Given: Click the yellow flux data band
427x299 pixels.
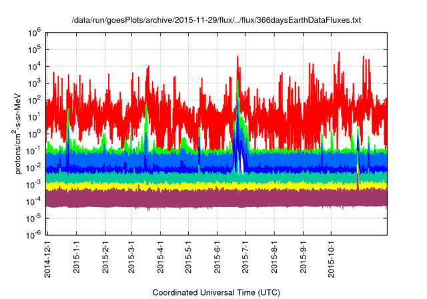Looking at the screenshot, I should [216, 186].
